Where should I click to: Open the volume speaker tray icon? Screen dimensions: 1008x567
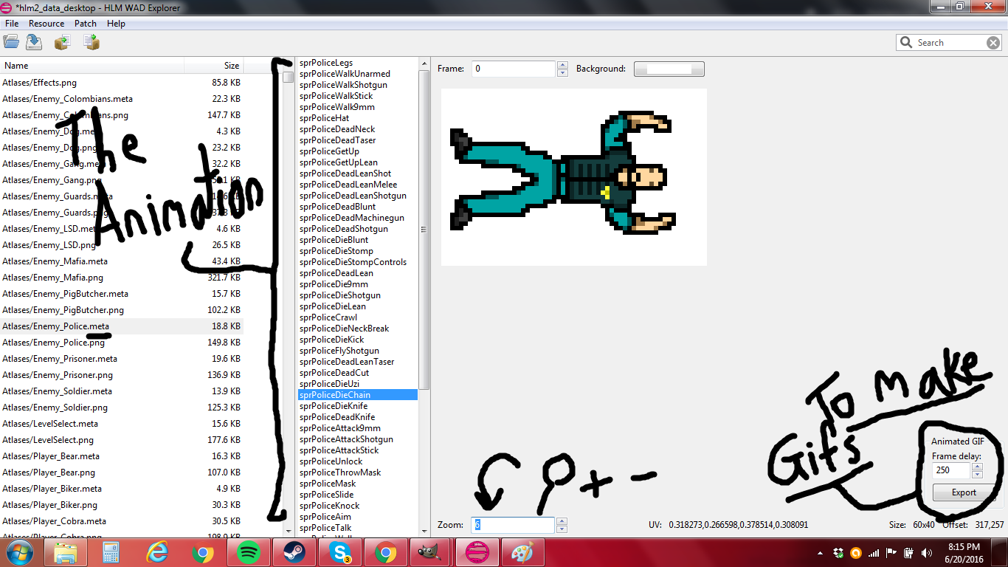pyautogui.click(x=925, y=552)
